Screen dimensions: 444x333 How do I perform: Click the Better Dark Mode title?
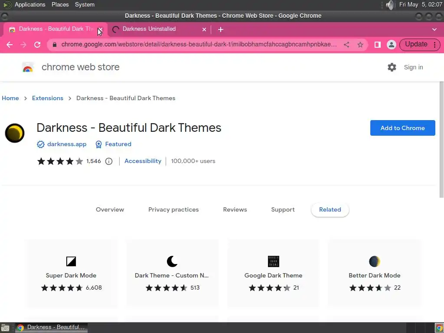(374, 275)
